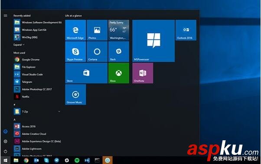Open Outlook from the taskbar

pos(36,161)
